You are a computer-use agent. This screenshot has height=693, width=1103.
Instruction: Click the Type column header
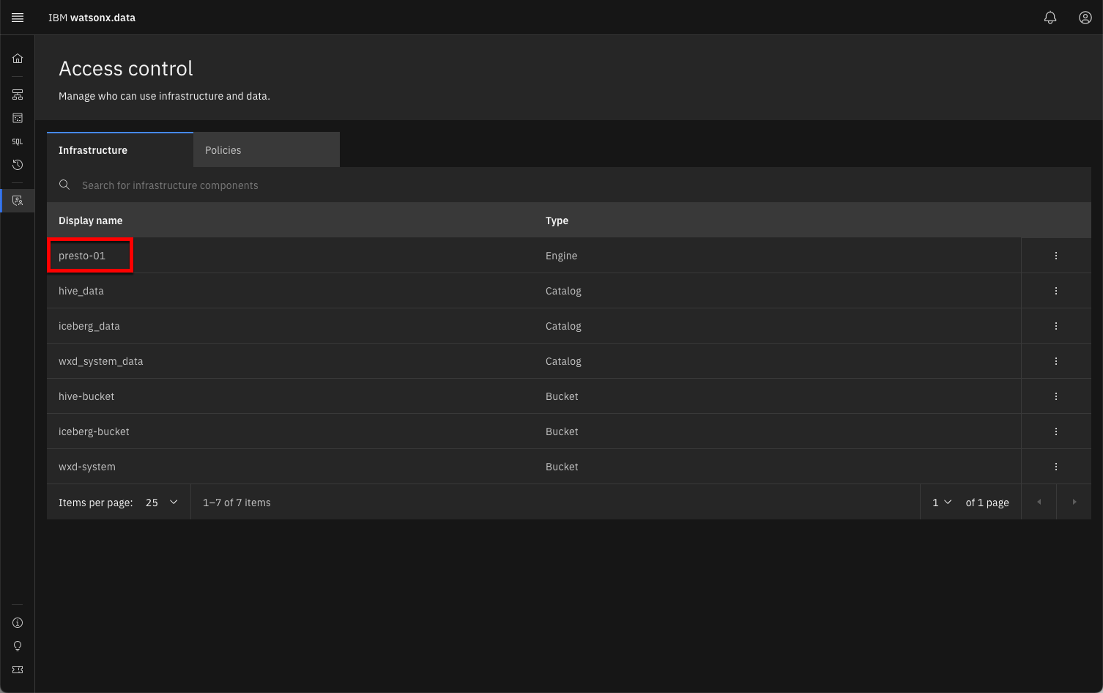tap(557, 220)
